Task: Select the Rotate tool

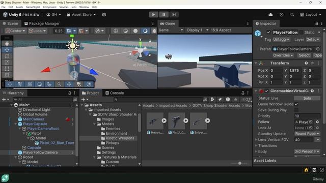Action: click(7, 56)
